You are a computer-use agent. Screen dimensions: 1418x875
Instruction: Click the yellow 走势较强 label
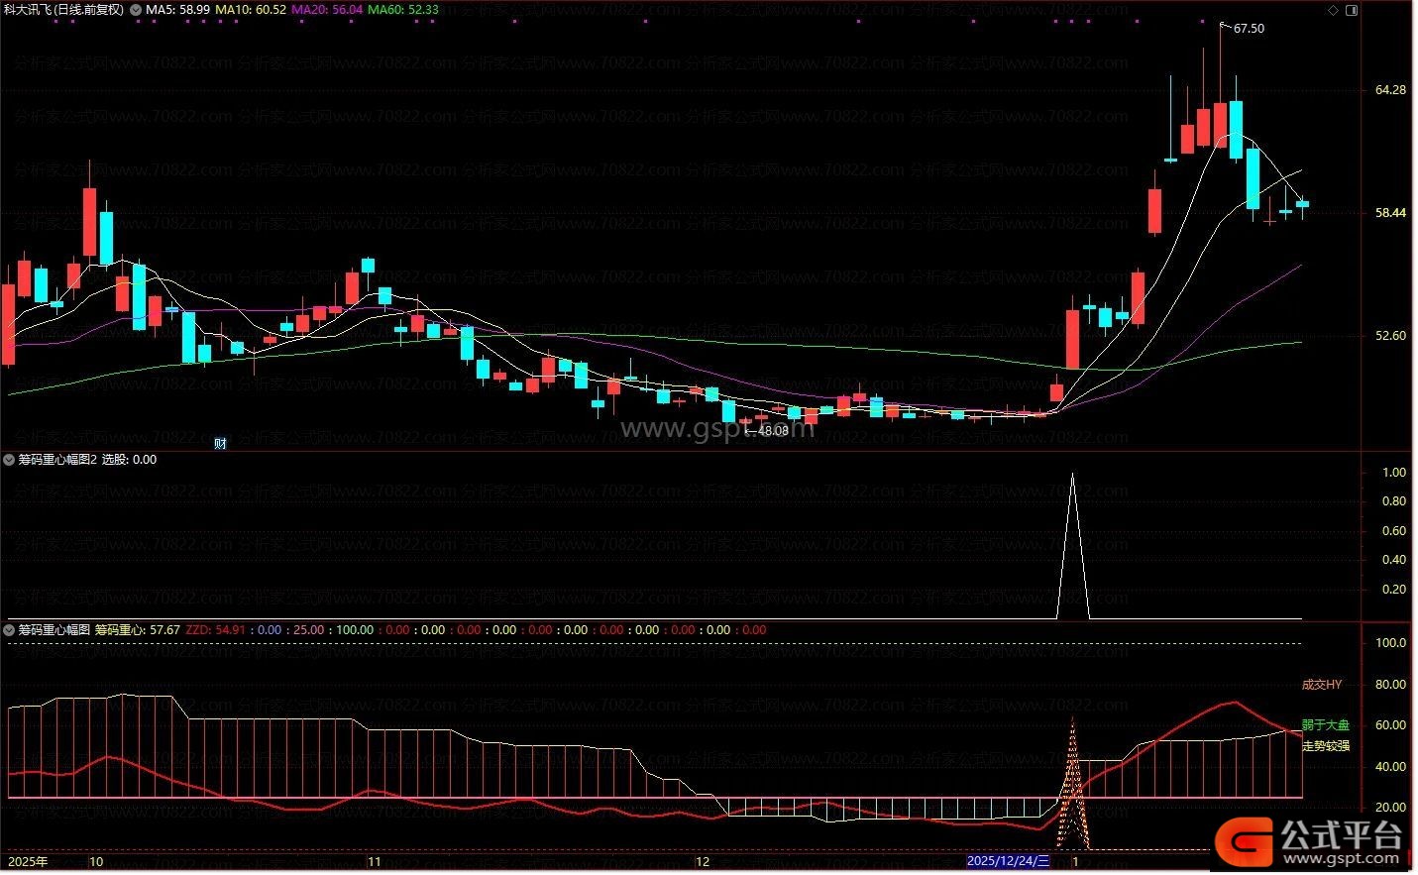[1325, 745]
